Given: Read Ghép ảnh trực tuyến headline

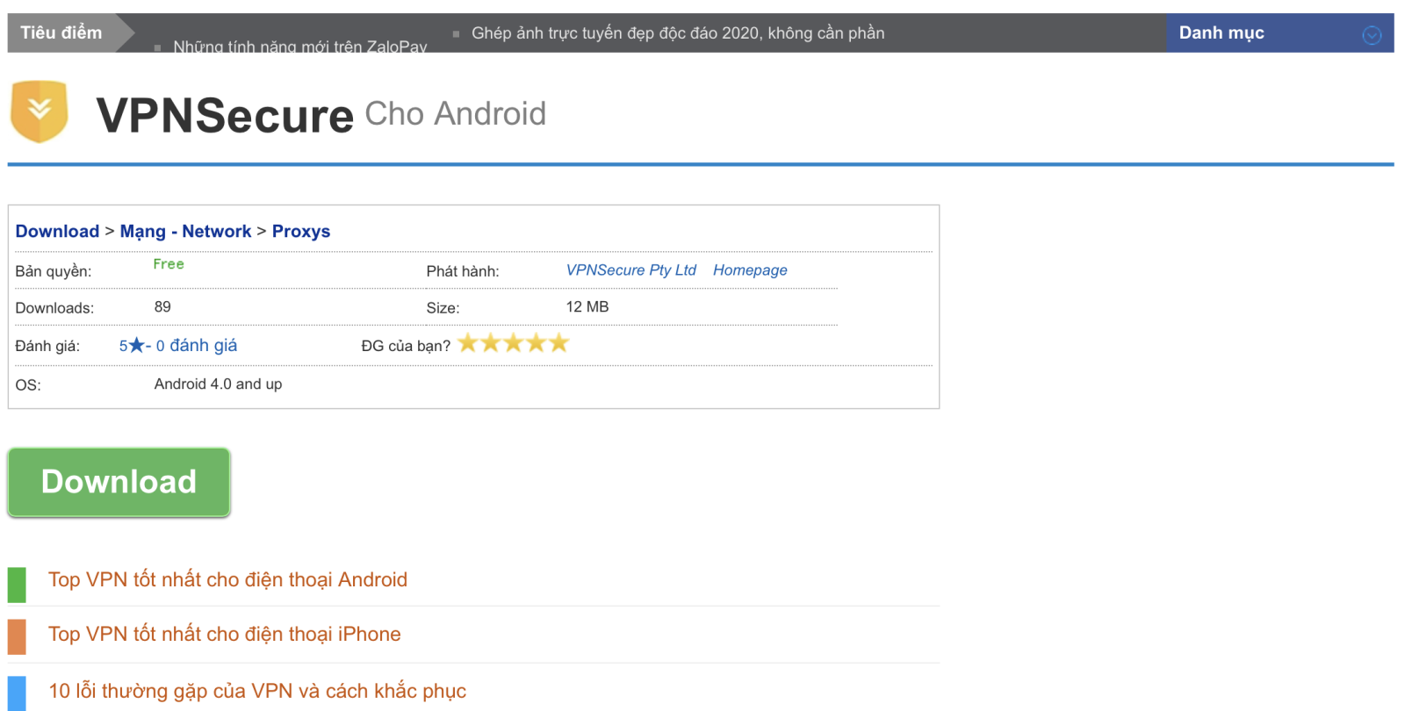Looking at the screenshot, I should point(678,33).
